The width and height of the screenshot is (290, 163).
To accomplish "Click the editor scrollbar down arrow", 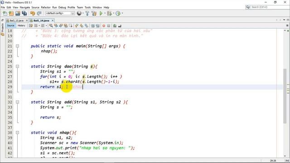I will point(285,156).
